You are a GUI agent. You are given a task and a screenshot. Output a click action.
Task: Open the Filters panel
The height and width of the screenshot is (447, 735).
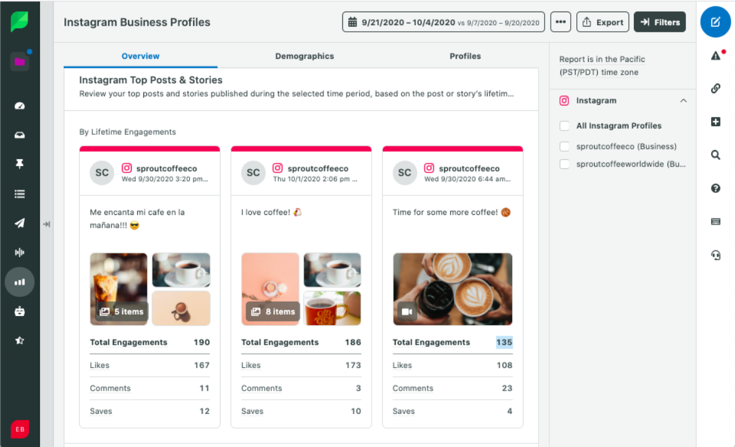660,22
